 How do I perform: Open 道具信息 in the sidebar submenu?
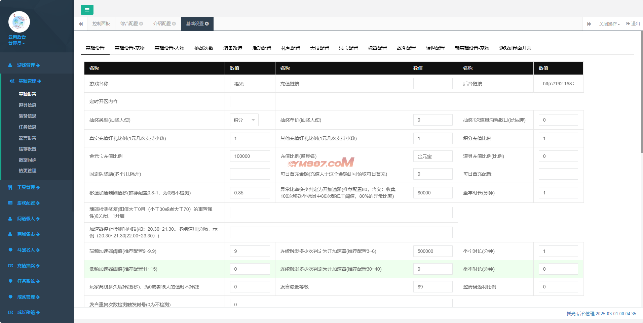28,105
